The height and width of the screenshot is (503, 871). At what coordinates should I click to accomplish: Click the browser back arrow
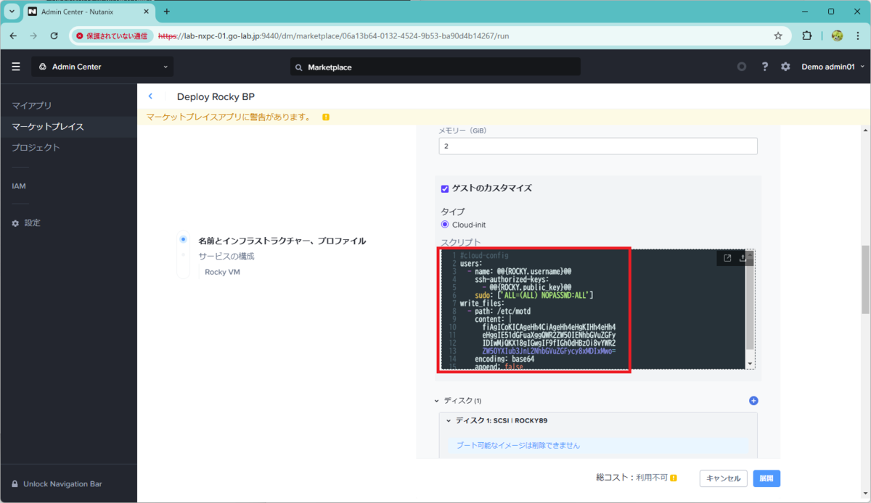13,36
